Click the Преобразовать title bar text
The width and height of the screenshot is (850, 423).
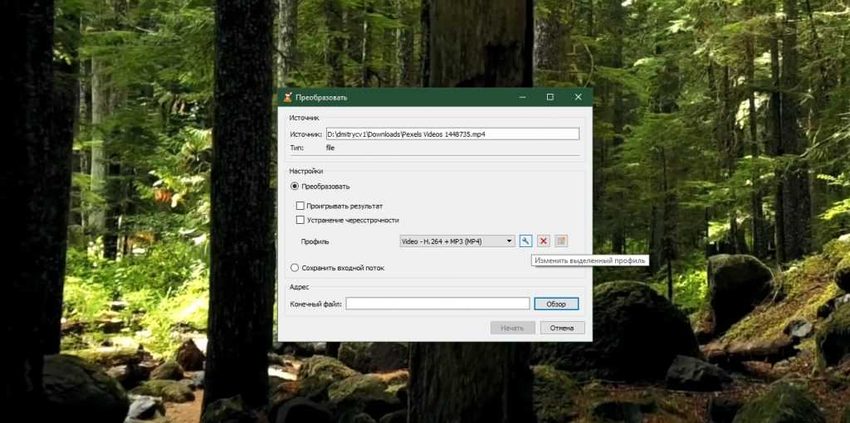pyautogui.click(x=321, y=98)
